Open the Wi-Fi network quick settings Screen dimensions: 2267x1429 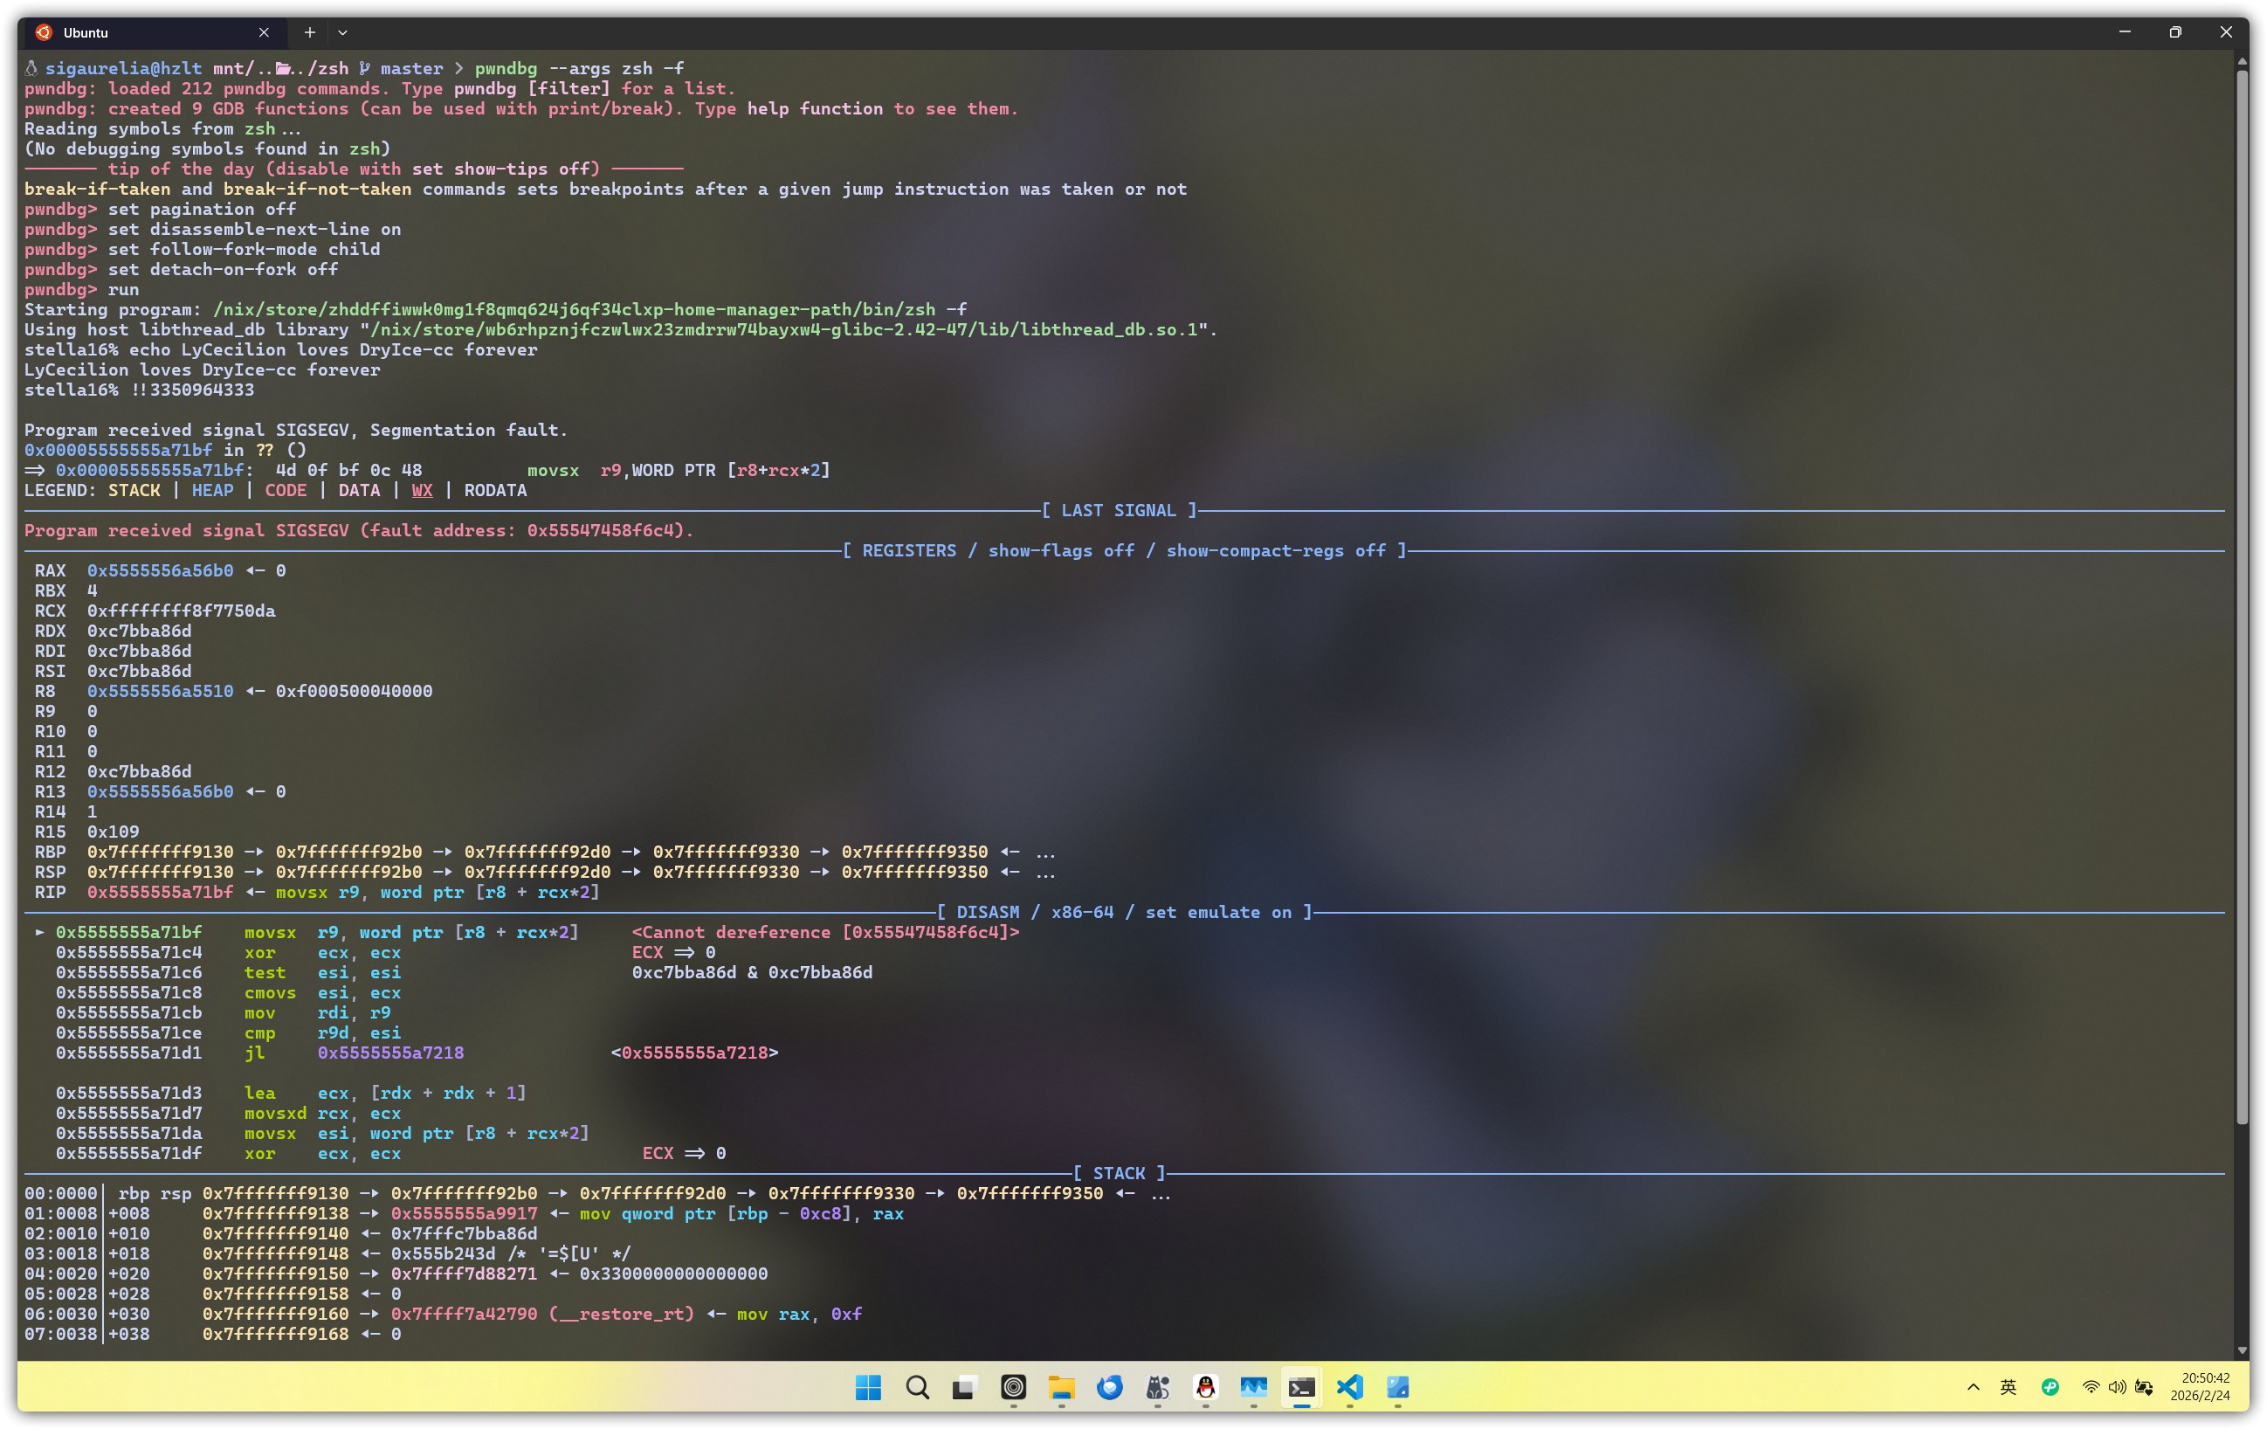tap(2091, 1387)
